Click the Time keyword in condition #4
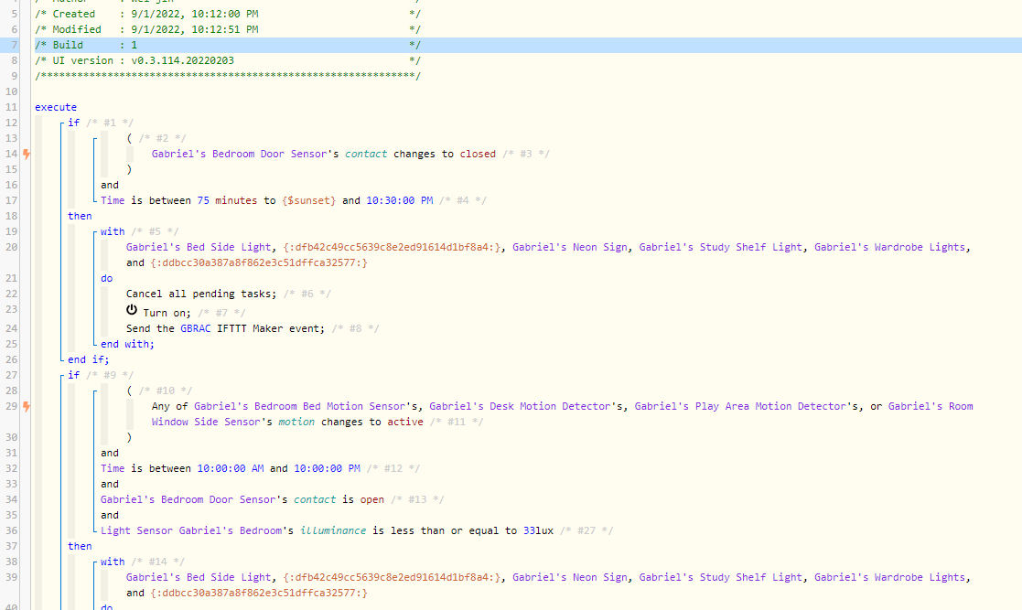 [113, 200]
